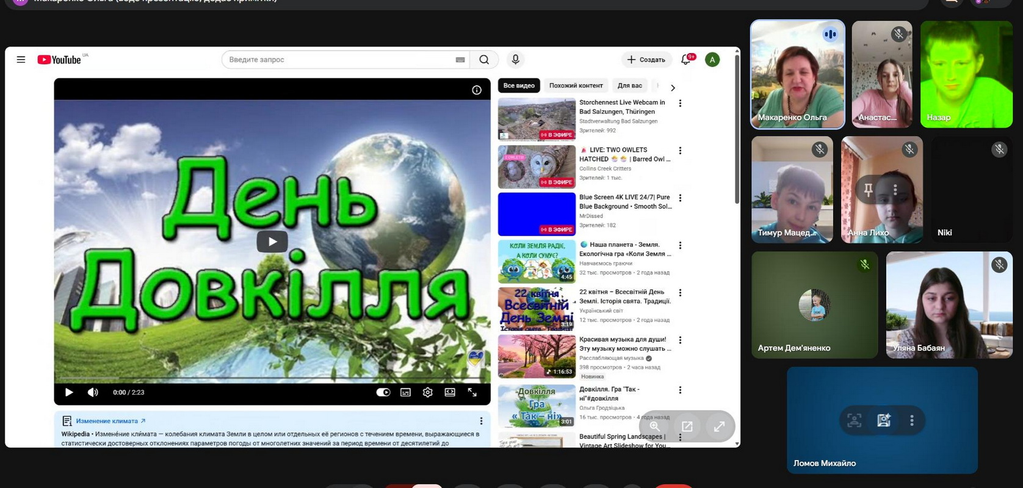Open YouTube notifications bell
The image size is (1023, 488).
click(686, 60)
